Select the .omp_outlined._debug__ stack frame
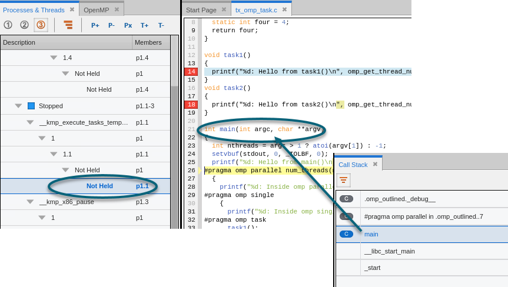 (x=399, y=199)
